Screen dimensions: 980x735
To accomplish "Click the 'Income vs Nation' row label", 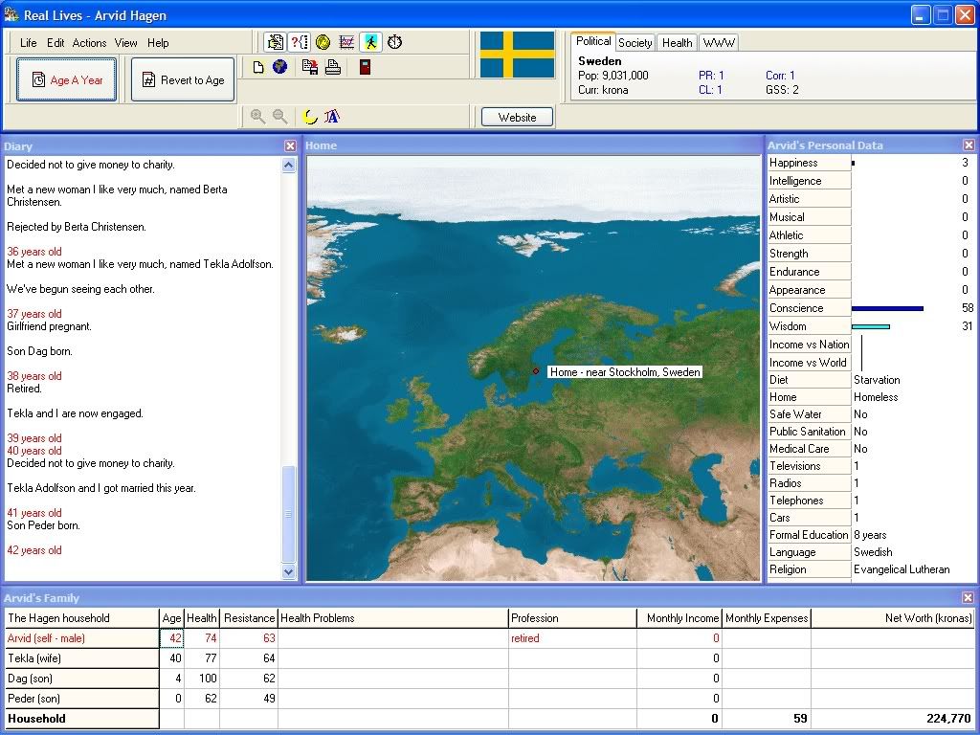I will pyautogui.click(x=810, y=345).
